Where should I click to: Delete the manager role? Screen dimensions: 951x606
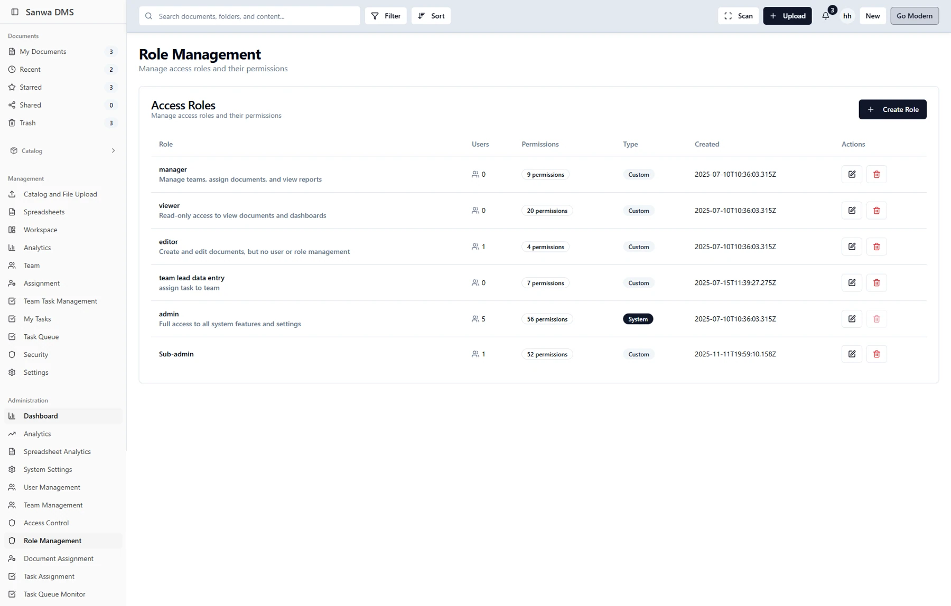(877, 174)
